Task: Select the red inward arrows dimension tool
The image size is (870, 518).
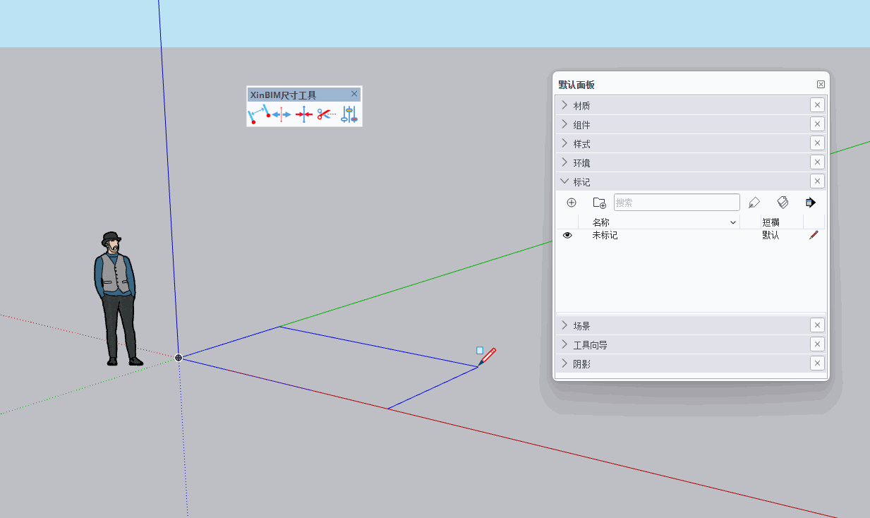Action: [303, 114]
